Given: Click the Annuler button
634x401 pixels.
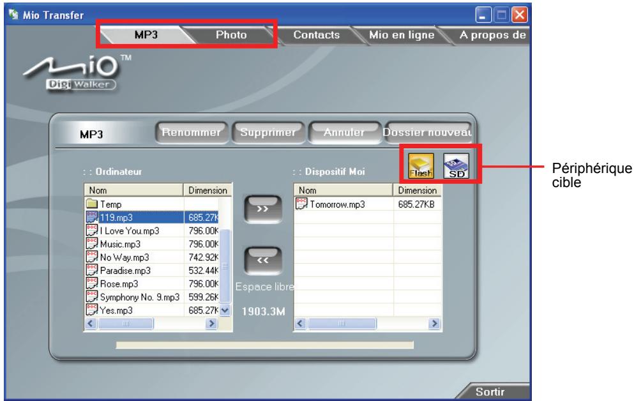Looking at the screenshot, I should click(344, 133).
